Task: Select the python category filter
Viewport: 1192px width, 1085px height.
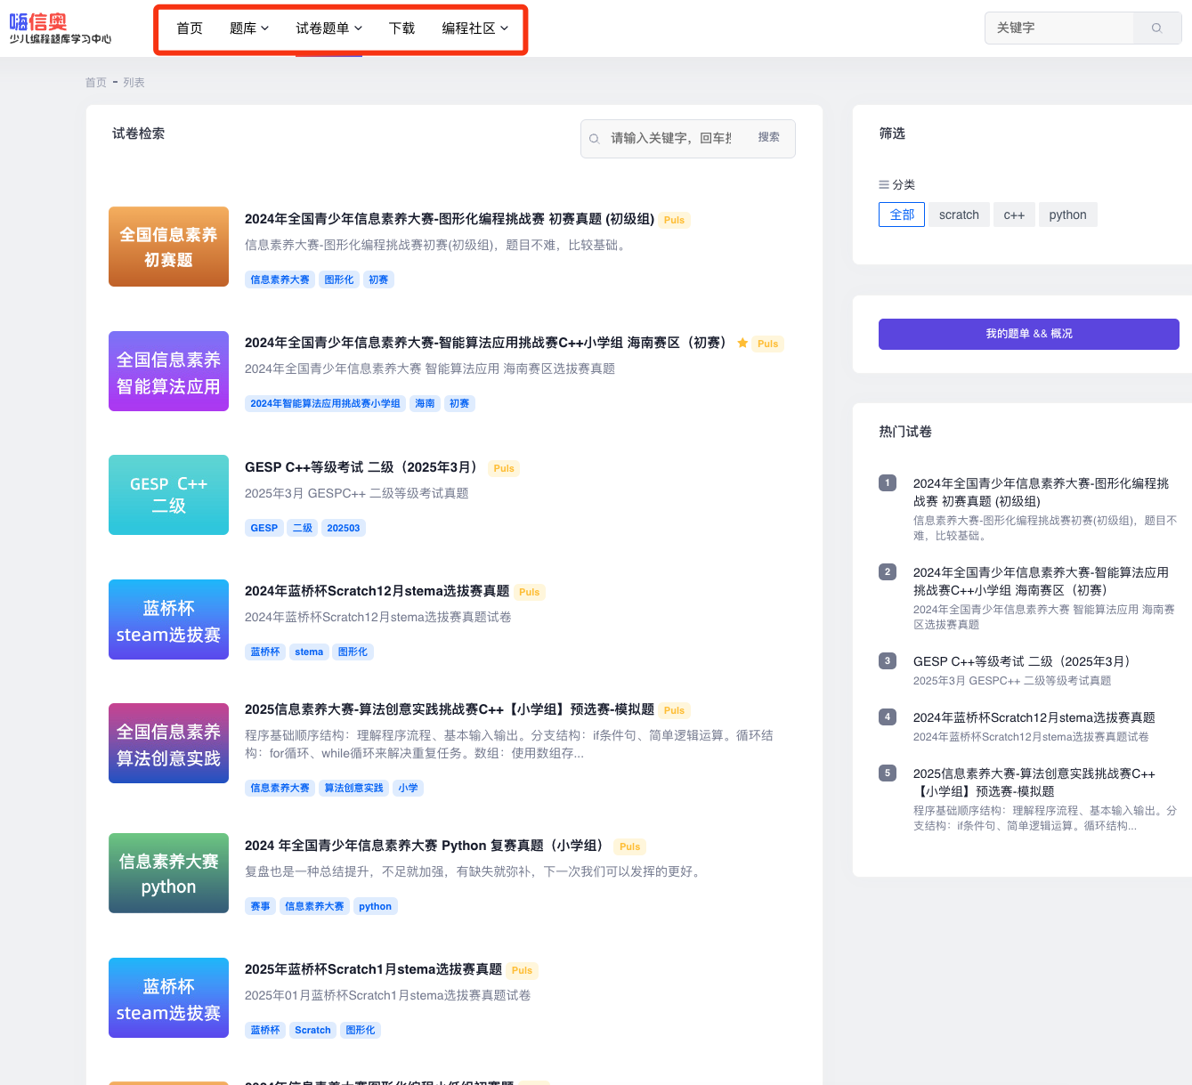Action: 1068,215
